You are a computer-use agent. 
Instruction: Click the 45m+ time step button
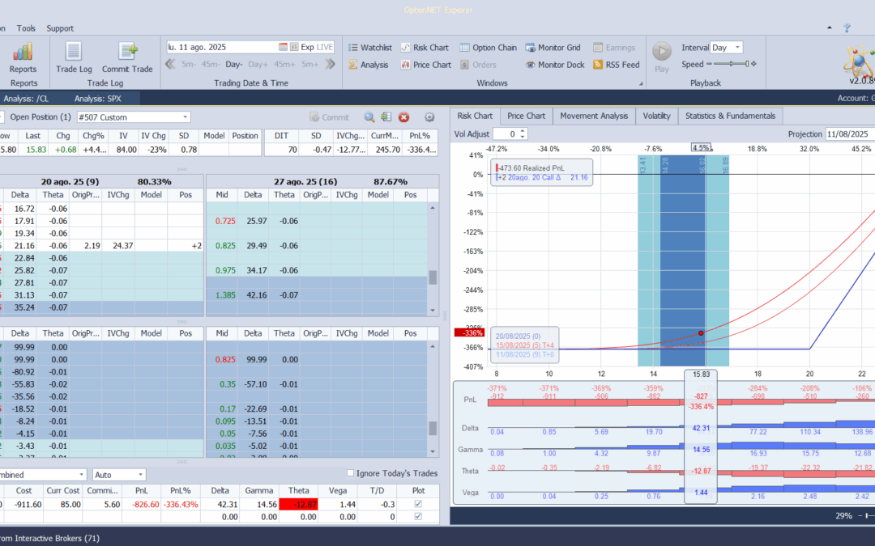284,65
